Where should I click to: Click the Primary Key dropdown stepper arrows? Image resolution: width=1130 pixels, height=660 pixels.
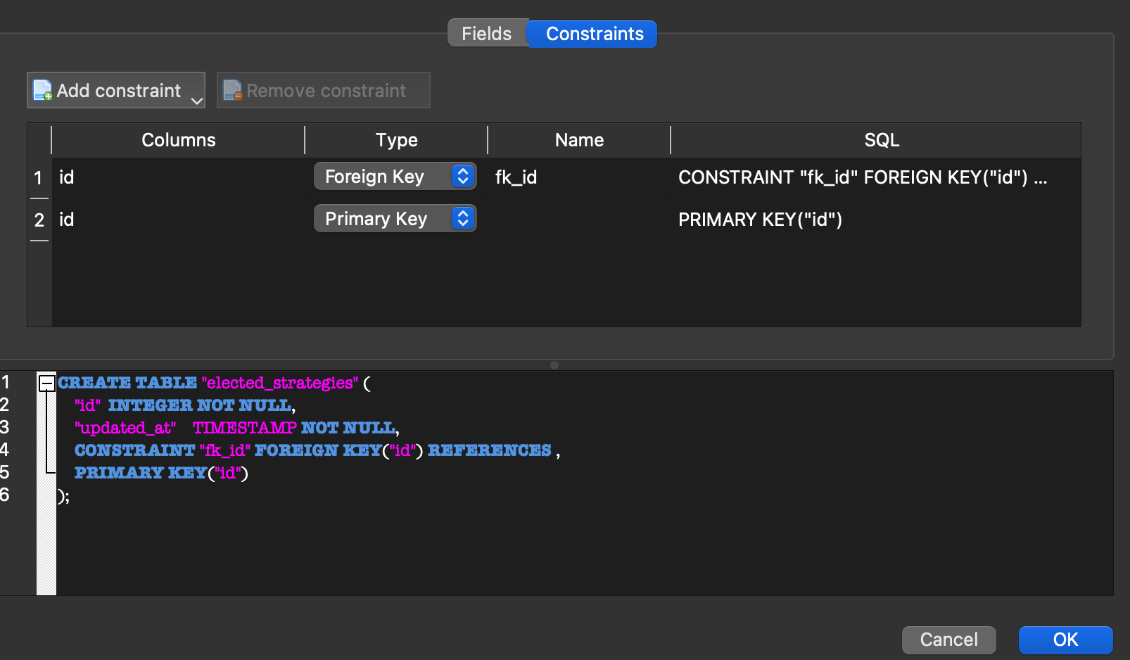(x=462, y=218)
